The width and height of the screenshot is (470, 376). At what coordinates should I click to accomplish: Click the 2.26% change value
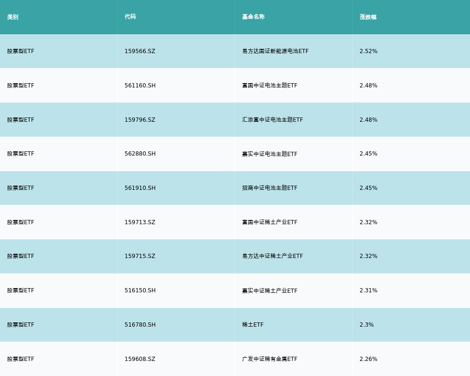click(x=368, y=359)
